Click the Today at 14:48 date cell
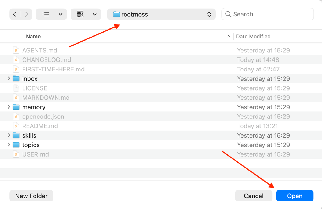This screenshot has height=209, width=322. pyautogui.click(x=258, y=60)
